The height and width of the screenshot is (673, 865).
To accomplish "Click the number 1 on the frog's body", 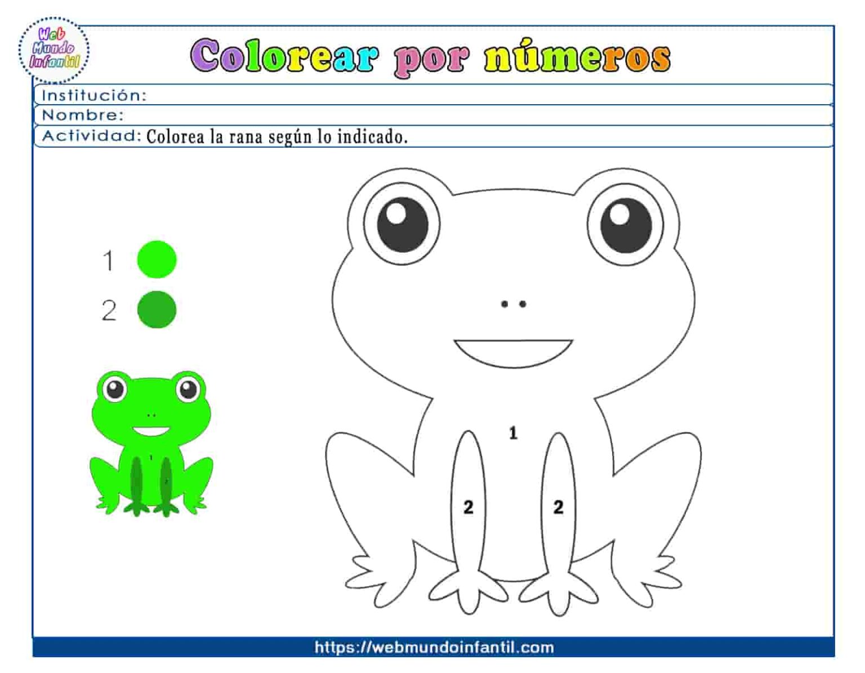I will click(512, 433).
